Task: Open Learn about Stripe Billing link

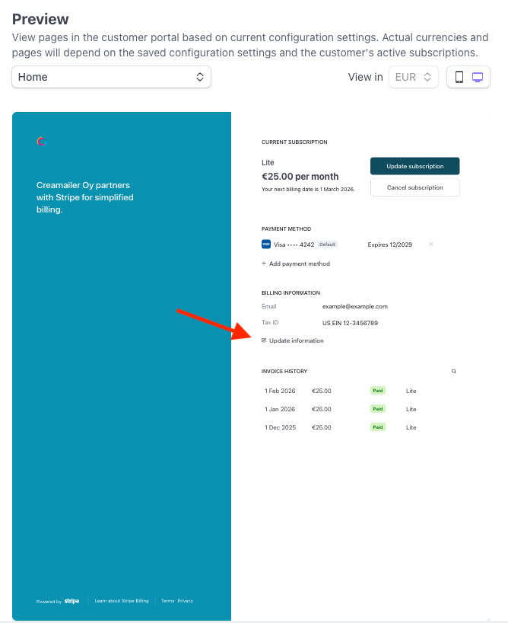Action: [122, 601]
